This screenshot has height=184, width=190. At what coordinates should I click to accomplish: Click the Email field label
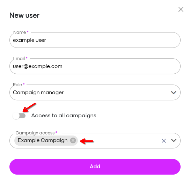pyautogui.click(x=19, y=59)
